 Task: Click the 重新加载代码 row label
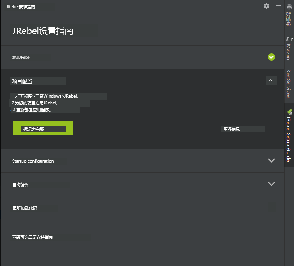(x=25, y=208)
